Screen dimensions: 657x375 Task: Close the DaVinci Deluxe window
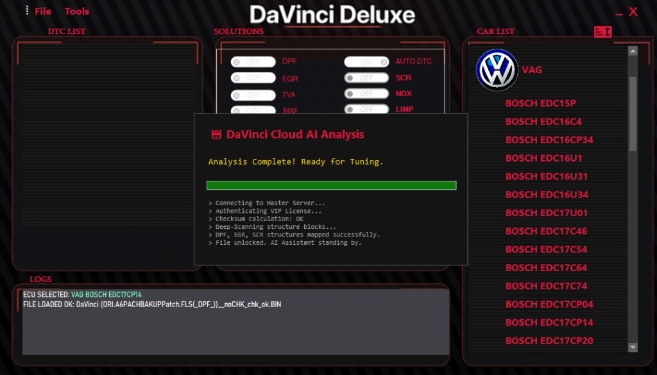coord(633,12)
